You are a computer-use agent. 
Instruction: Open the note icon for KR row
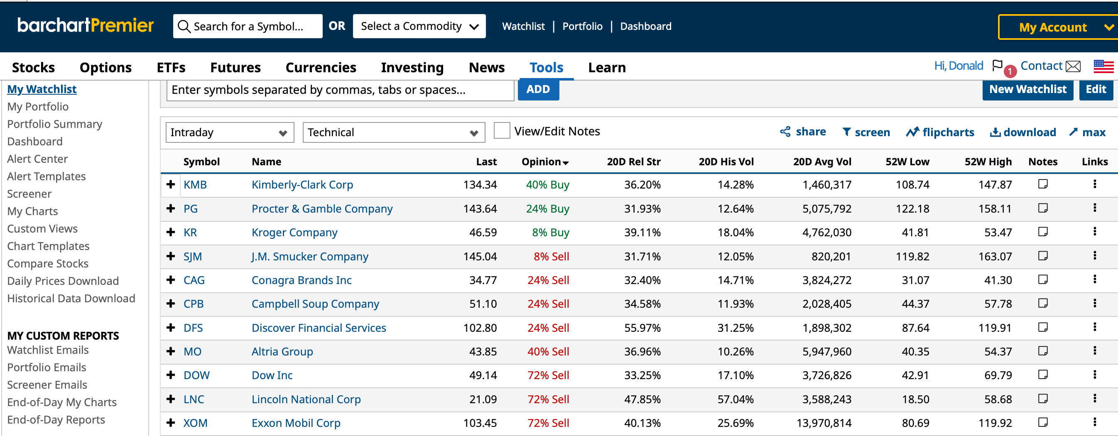1043,232
